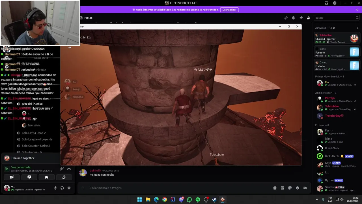
Task: Toggle noise suppression in voice panel
Action: click(x=62, y=169)
